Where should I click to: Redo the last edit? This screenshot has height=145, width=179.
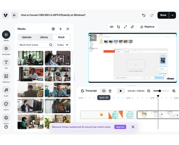pos(152,15)
